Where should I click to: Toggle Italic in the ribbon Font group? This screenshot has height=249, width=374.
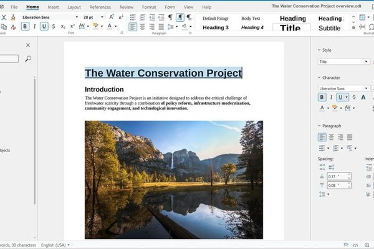[34, 26]
